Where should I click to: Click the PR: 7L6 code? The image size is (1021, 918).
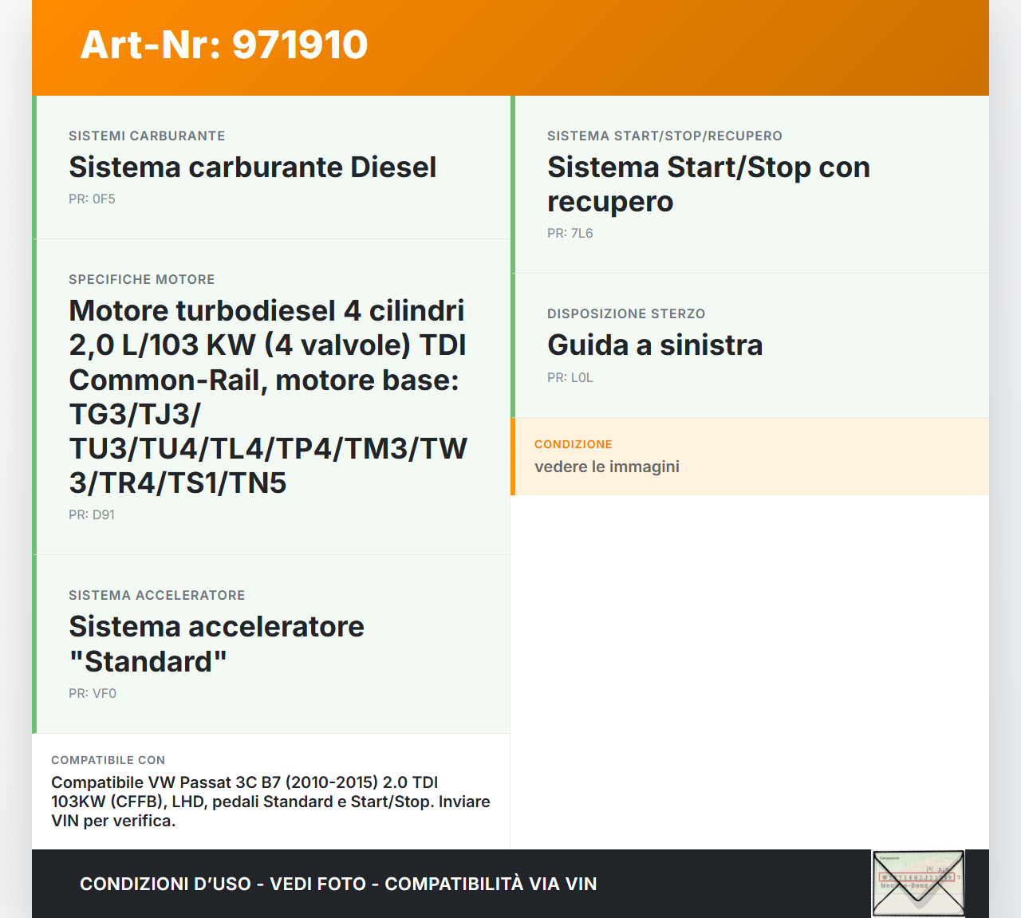(570, 234)
